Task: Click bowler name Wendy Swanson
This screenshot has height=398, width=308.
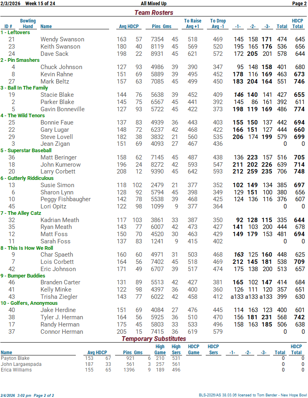Action: tap(62, 39)
